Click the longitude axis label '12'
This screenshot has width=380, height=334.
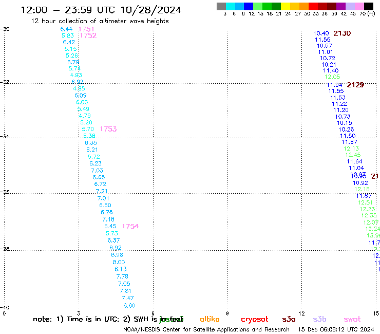[302, 313]
